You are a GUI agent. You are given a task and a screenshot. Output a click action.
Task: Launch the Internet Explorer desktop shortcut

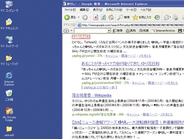[9, 79]
